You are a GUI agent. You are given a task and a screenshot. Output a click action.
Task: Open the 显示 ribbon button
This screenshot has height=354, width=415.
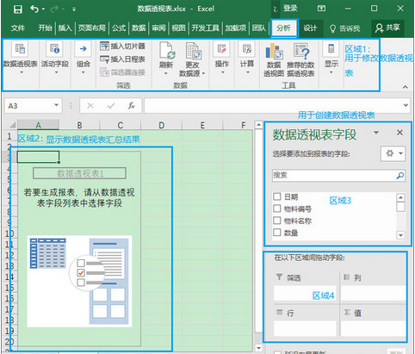(x=331, y=58)
